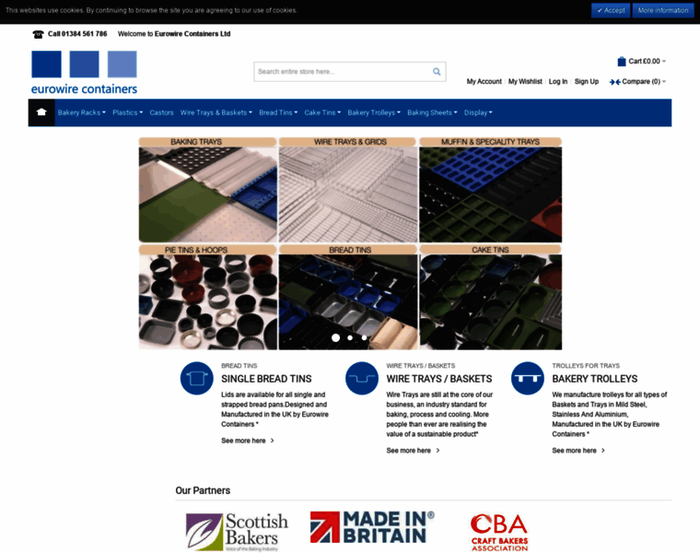Open the Wire Trays & Grids banner tile
The width and height of the screenshot is (700, 553).
tap(348, 190)
